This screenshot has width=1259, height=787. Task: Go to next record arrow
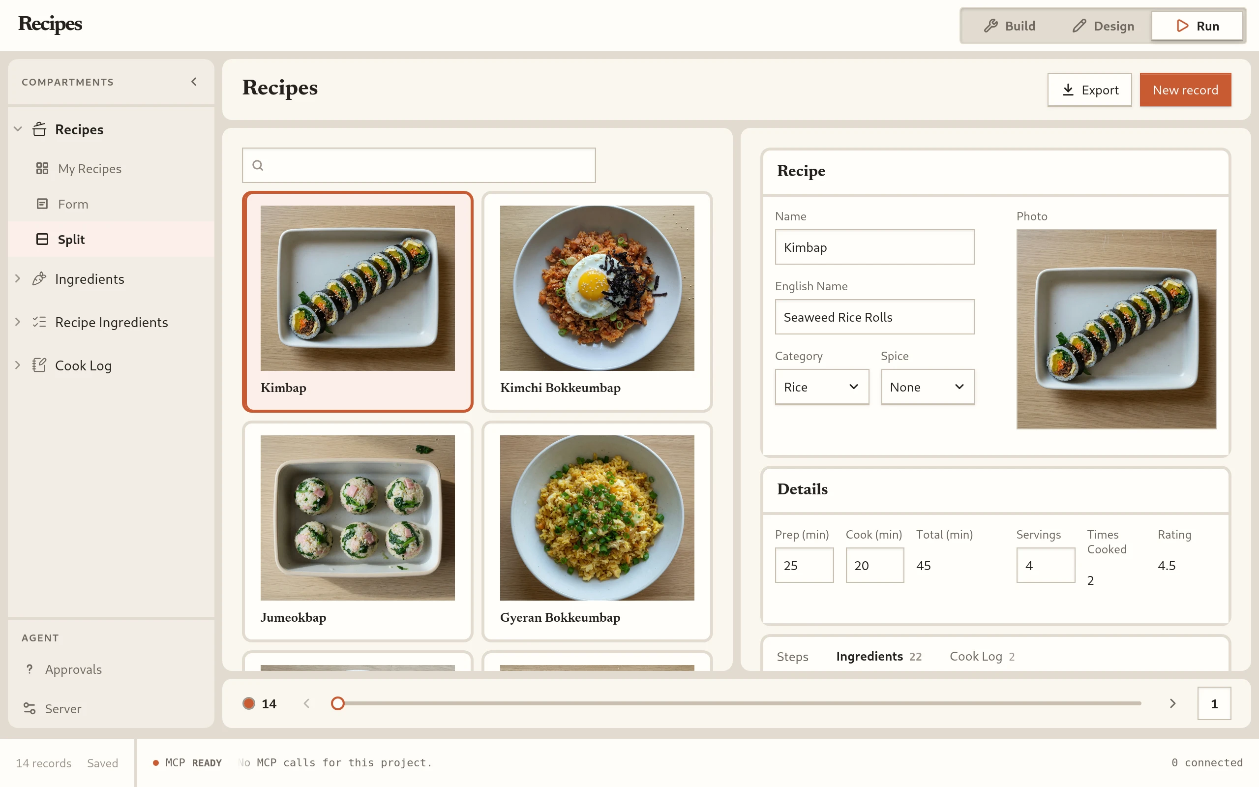pos(1172,703)
